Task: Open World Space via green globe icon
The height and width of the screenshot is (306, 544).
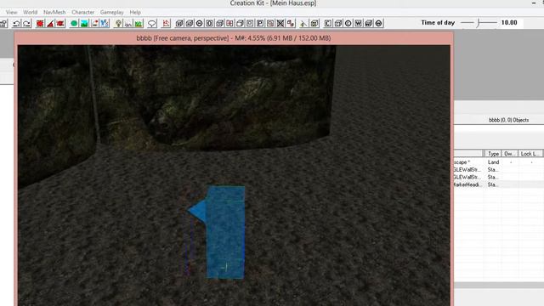Action: [x=74, y=24]
